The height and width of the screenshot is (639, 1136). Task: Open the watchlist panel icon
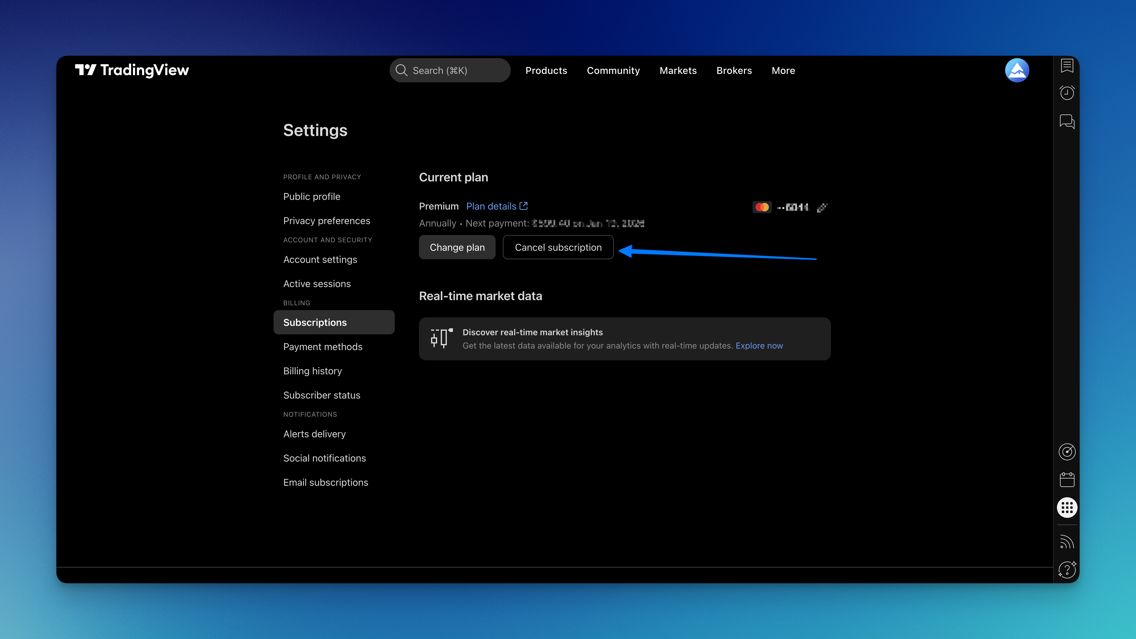[1067, 66]
